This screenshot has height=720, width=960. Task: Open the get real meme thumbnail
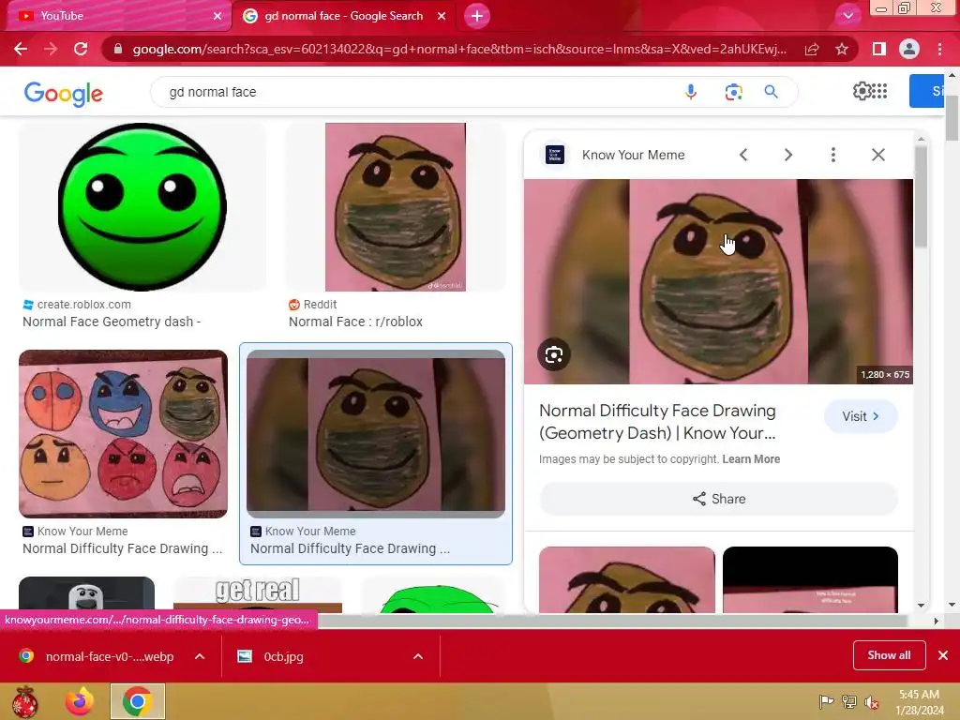point(258,594)
